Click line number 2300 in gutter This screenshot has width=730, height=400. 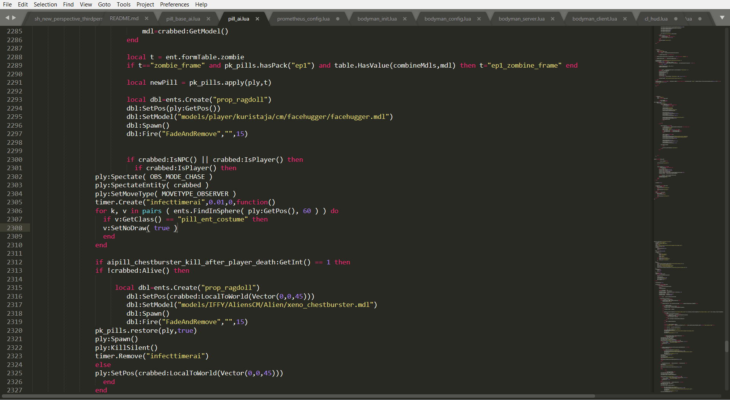click(x=14, y=160)
